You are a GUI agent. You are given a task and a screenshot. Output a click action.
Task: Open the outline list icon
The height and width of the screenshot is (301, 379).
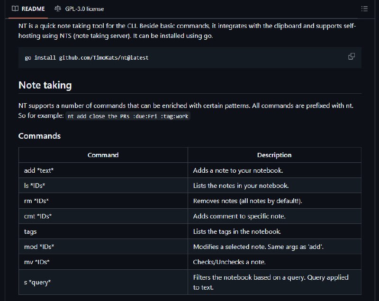(364, 9)
